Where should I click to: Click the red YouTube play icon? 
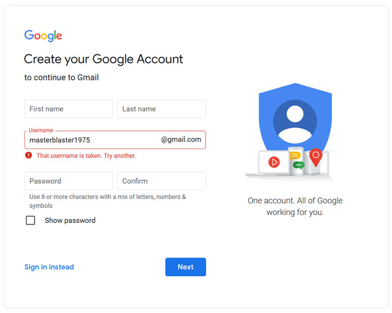click(274, 162)
